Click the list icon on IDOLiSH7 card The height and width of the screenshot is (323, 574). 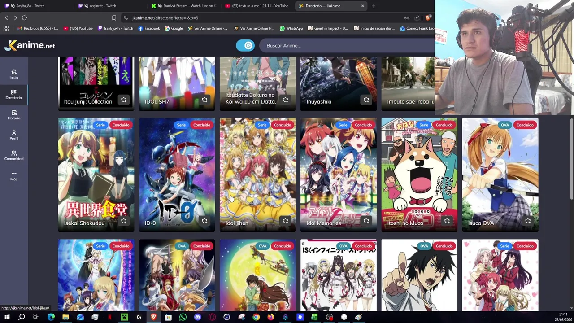coord(204,100)
